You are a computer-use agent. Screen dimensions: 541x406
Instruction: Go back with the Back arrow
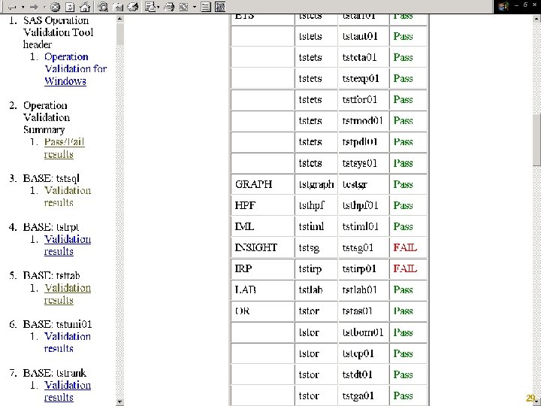point(12,7)
